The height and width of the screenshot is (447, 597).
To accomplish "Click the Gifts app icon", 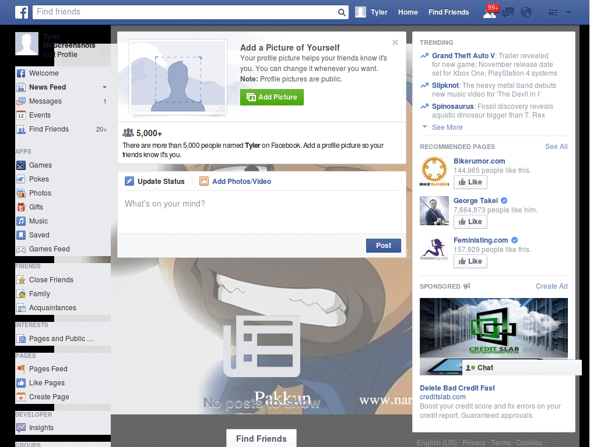I will pos(21,207).
